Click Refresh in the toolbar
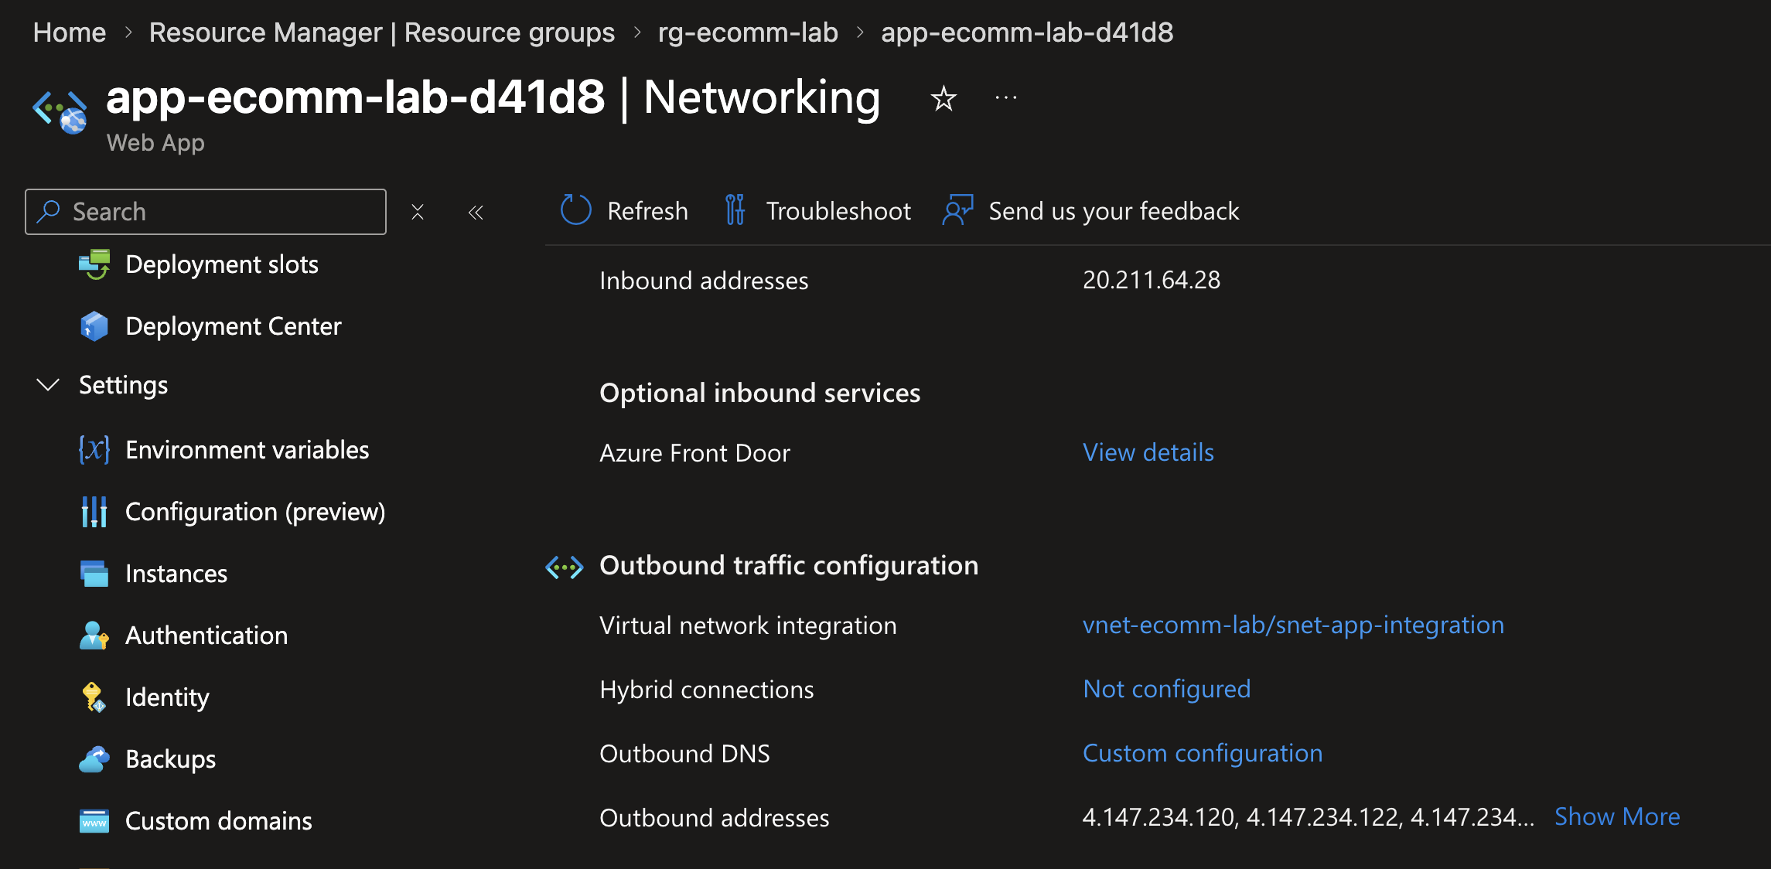This screenshot has height=869, width=1771. pyautogui.click(x=624, y=211)
